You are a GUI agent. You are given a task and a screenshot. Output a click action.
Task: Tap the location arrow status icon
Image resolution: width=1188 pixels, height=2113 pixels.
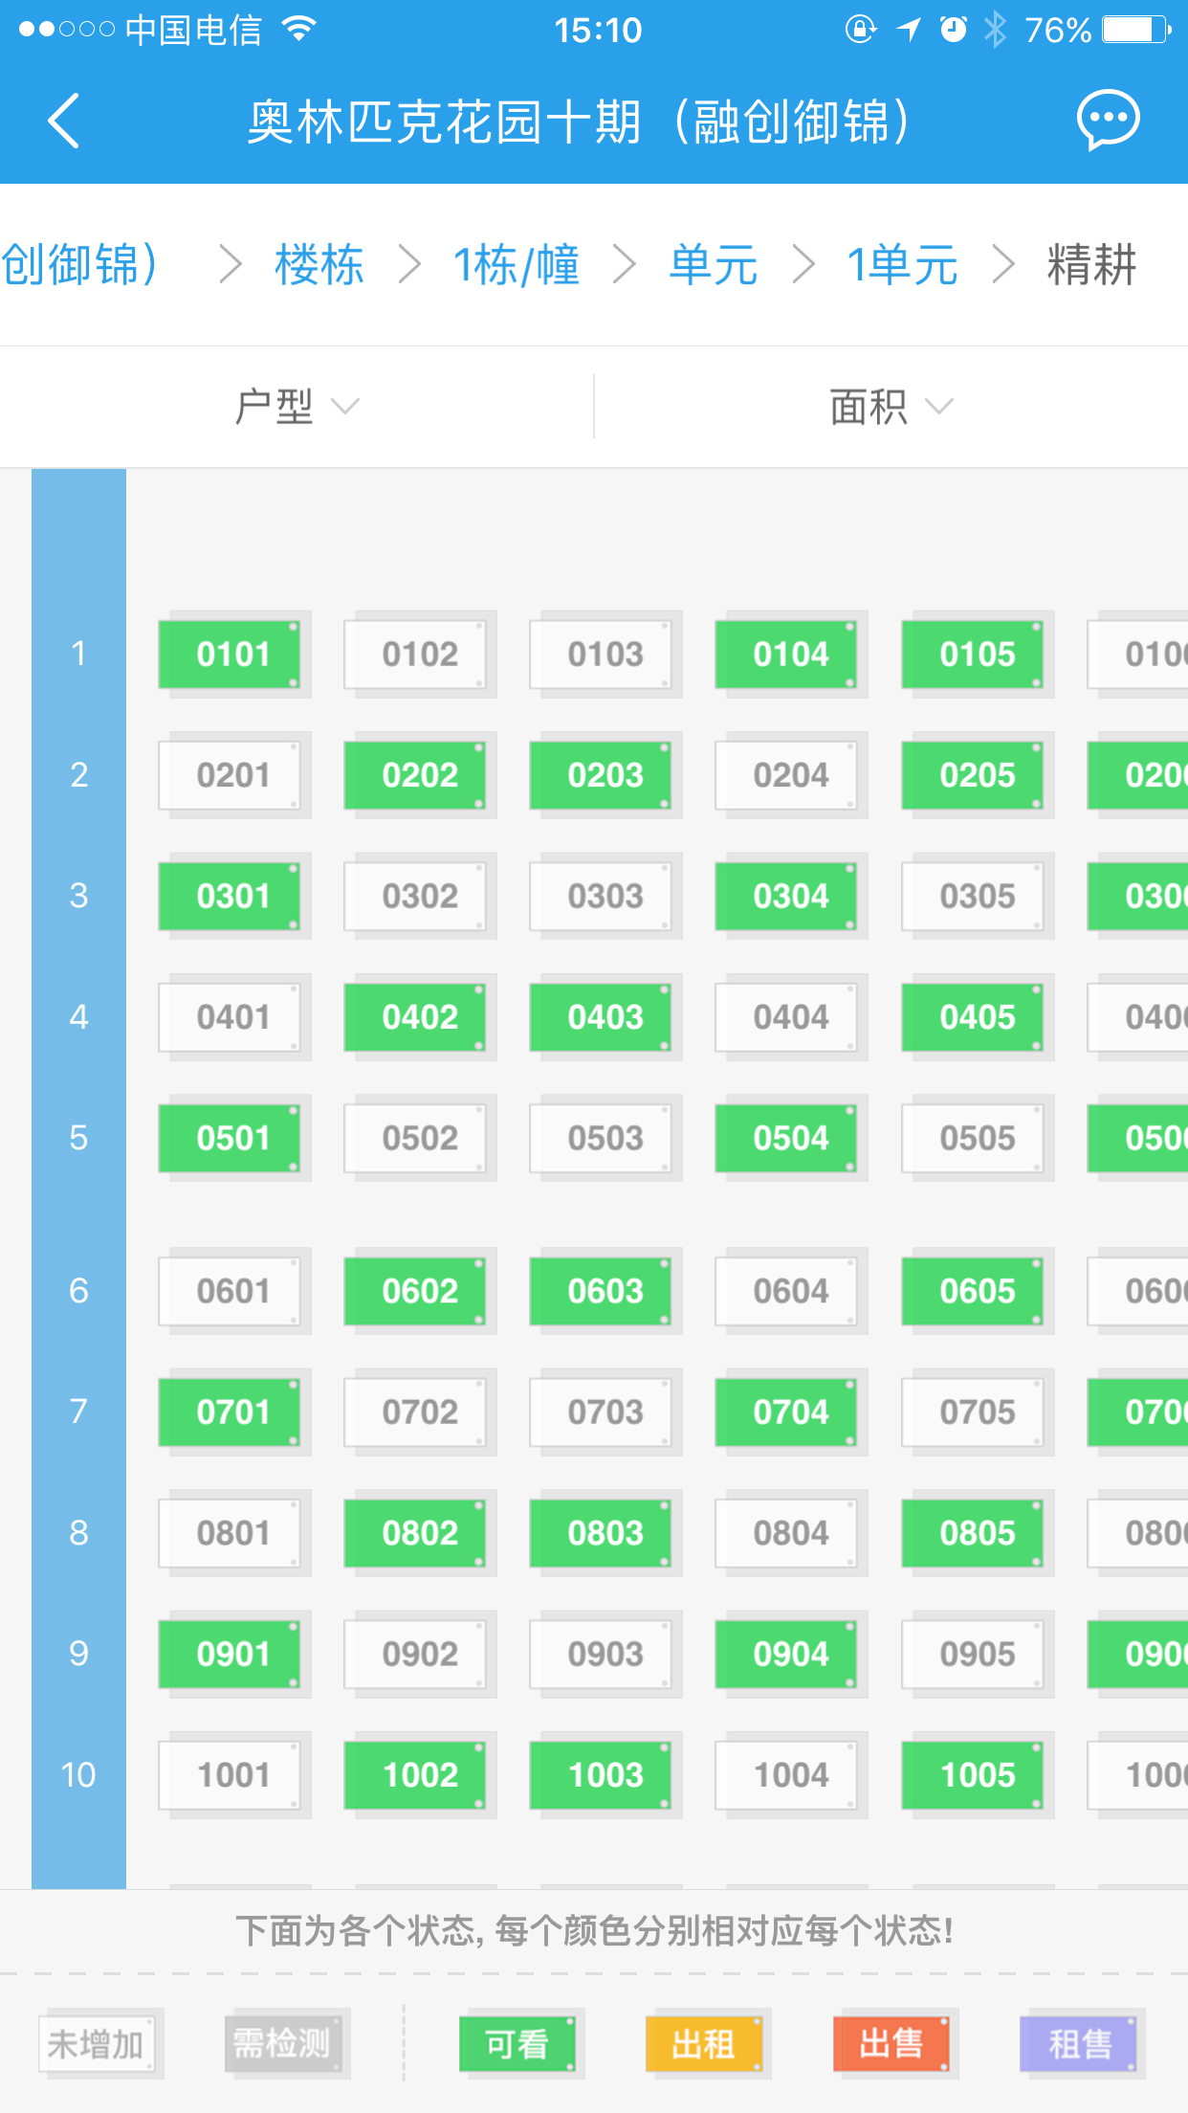909,30
